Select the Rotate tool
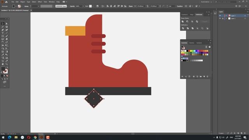Image resolution: width=249 pixels, height=140 pixels. (3, 42)
